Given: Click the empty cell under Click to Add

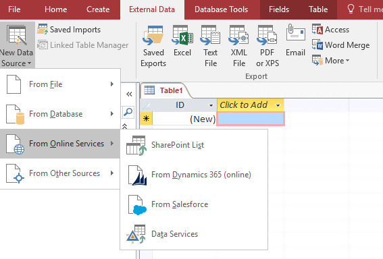Looking at the screenshot, I should [251, 119].
